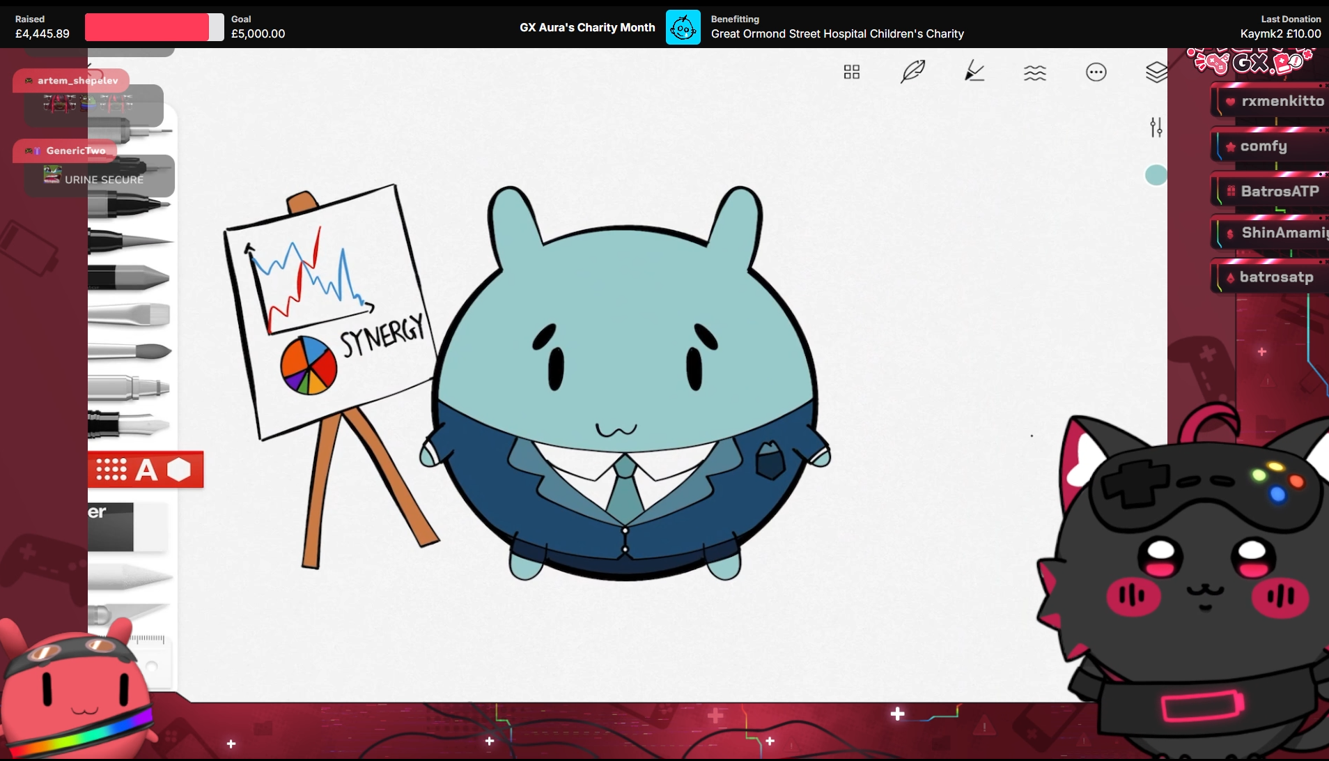Open the grid gallery view icon

[x=851, y=72]
